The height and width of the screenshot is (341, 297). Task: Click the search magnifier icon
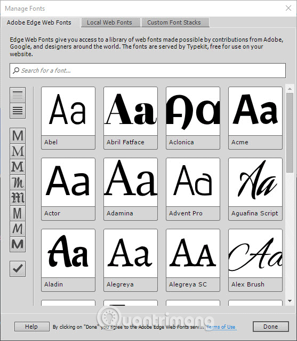click(16, 71)
